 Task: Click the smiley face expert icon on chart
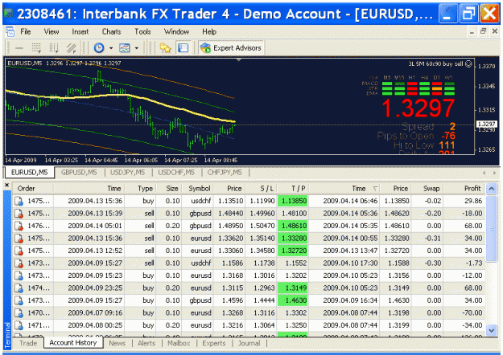pos(468,64)
